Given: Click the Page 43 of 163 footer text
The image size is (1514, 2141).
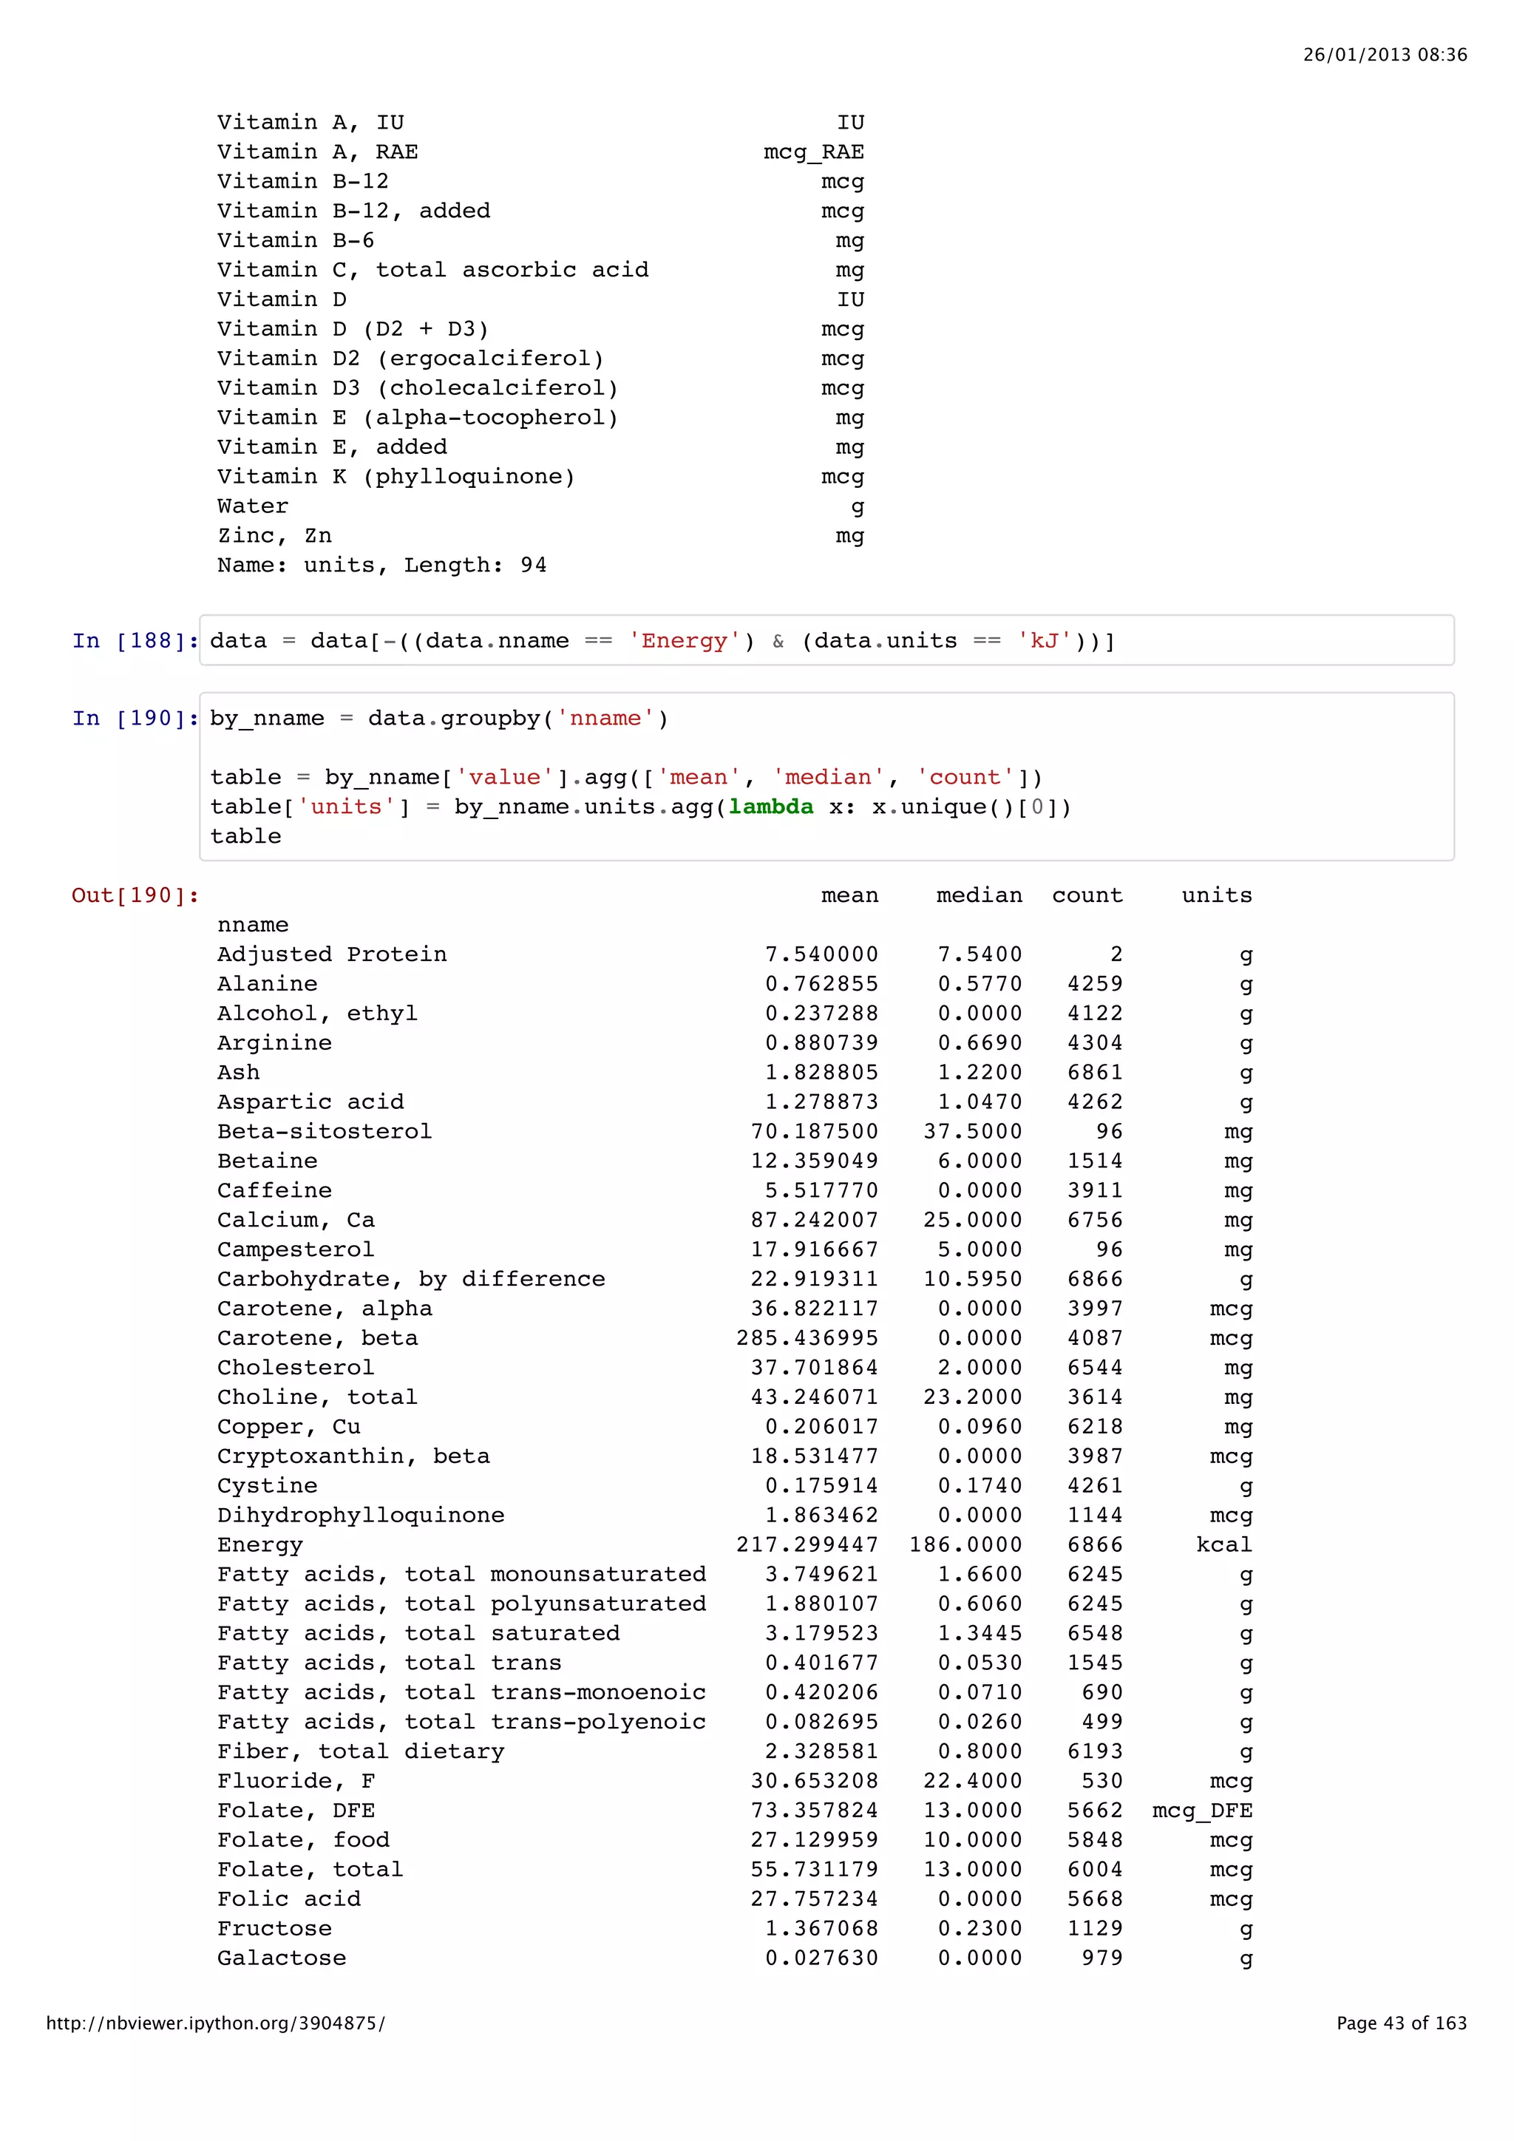Looking at the screenshot, I should tap(1401, 2023).
